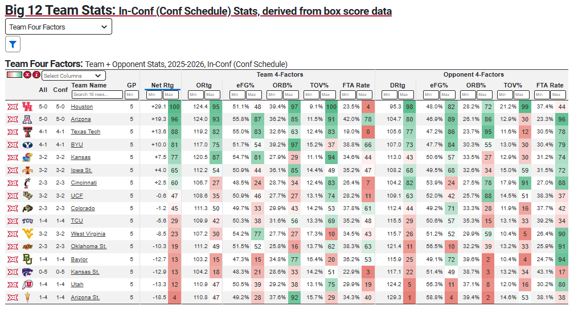Click the West Virginia logo
This screenshot has width=574, height=310.
tap(27, 234)
